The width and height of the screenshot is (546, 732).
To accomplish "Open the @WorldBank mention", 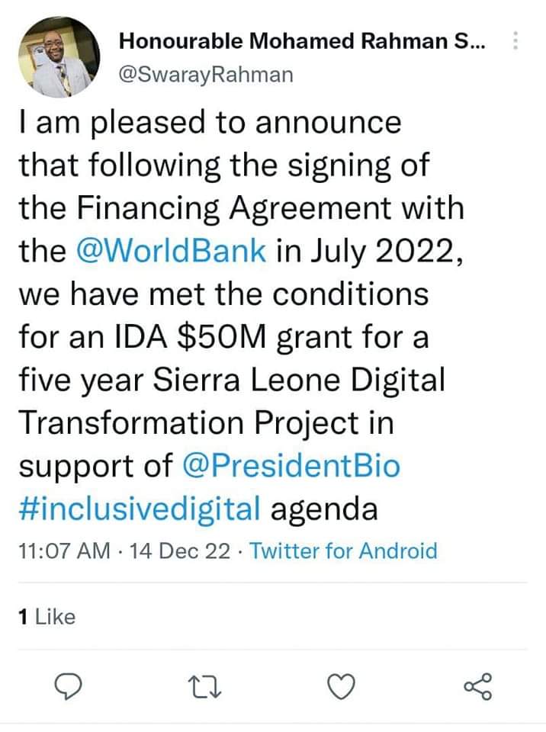I will (172, 252).
